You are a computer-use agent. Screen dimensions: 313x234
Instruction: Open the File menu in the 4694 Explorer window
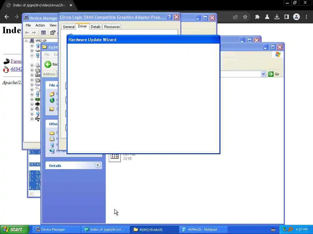click(x=47, y=55)
